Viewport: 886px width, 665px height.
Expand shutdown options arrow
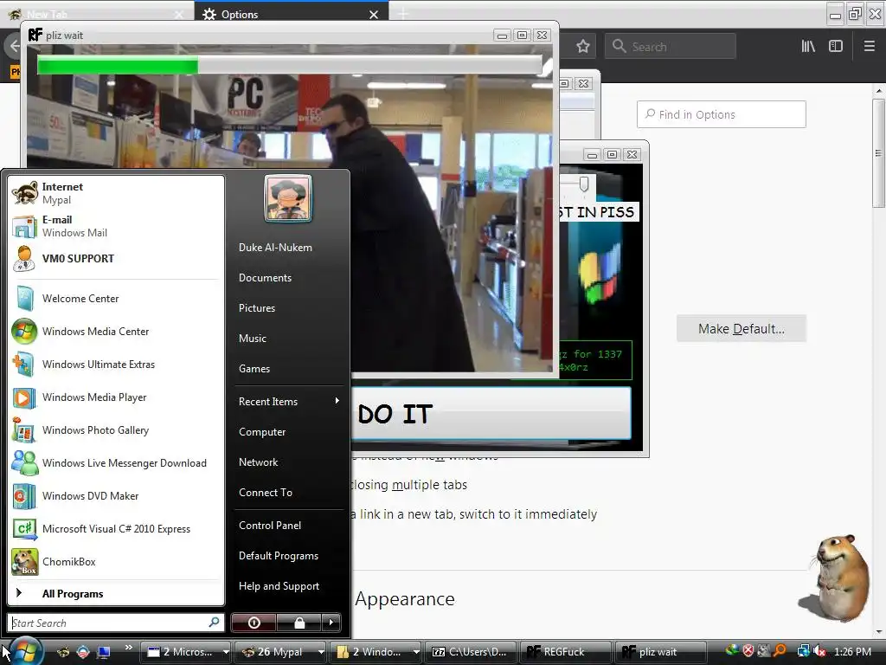[x=331, y=623]
